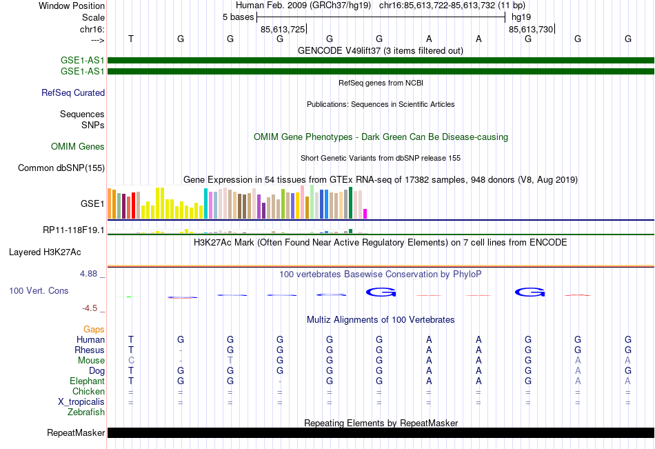Click the Layered H3K27Ac track label
This screenshot has height=449, width=655.
point(45,252)
